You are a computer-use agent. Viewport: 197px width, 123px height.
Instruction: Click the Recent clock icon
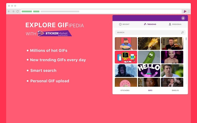tap(120, 24)
